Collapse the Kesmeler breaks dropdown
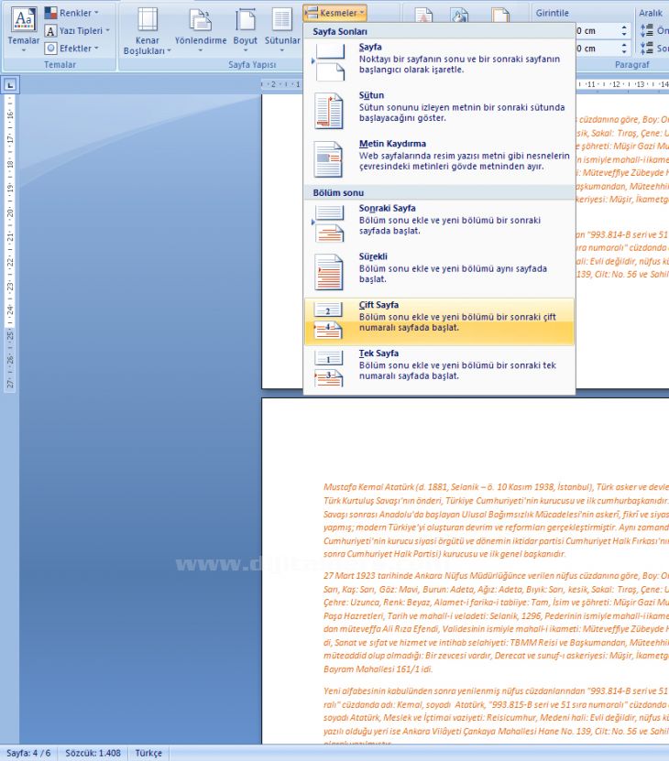Screen dimensions: 669x761 [334, 13]
